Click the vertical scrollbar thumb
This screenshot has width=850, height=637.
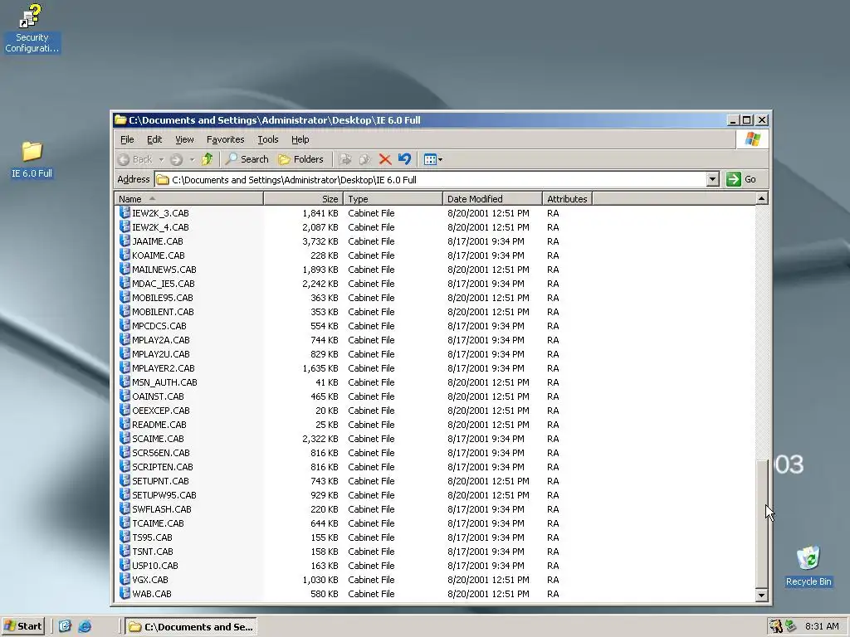click(x=761, y=524)
